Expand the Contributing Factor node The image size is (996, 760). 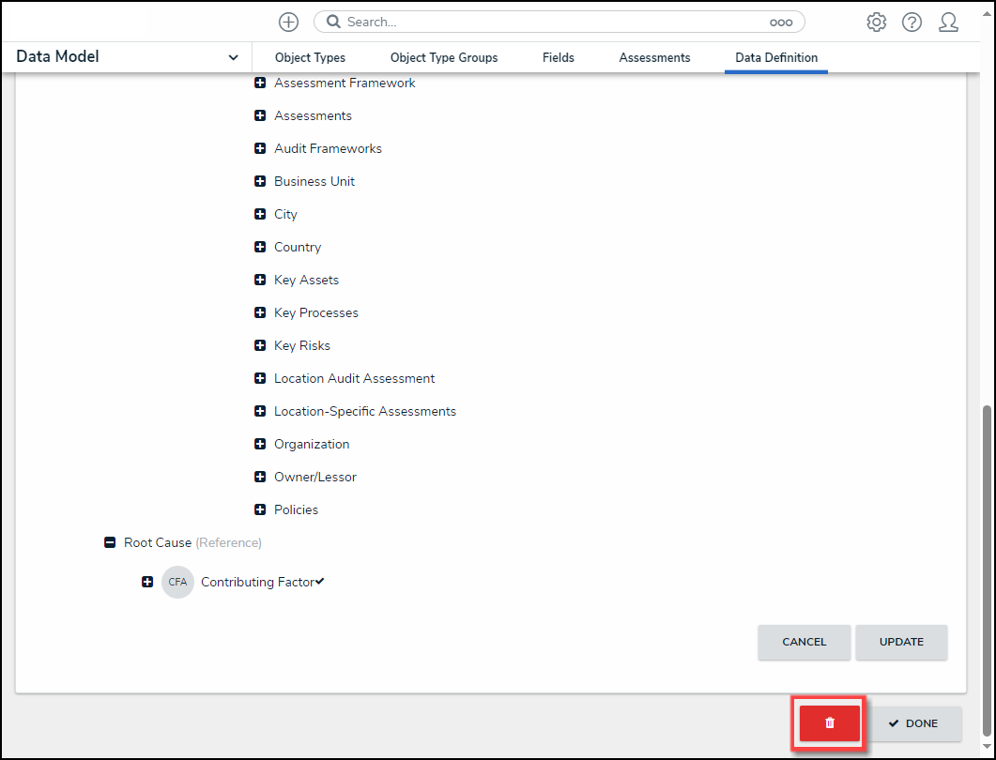coord(147,583)
